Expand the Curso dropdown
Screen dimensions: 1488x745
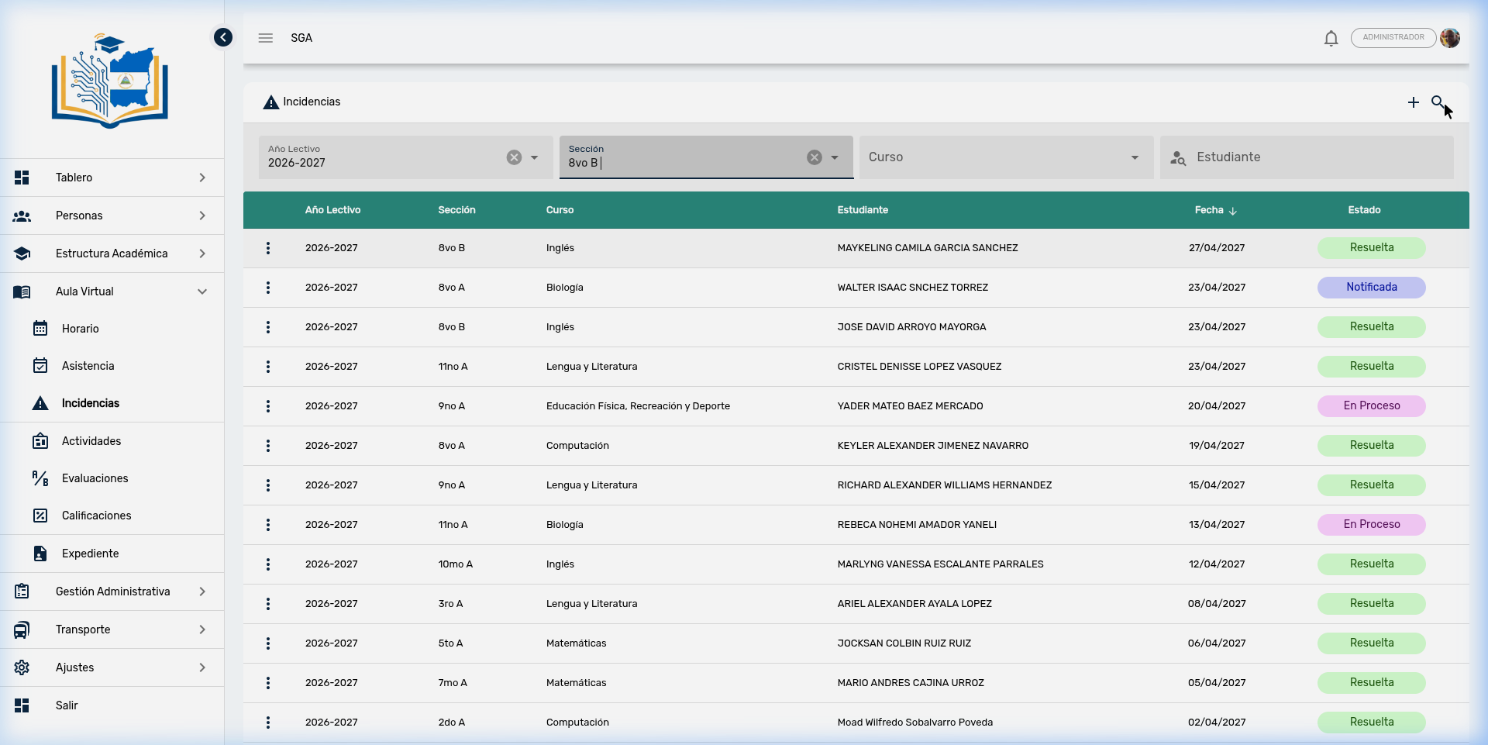1135,157
